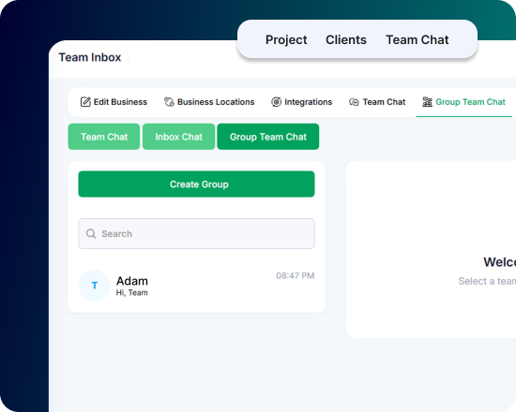Click the round T avatar next to Adam
This screenshot has height=412, width=516.
(95, 286)
